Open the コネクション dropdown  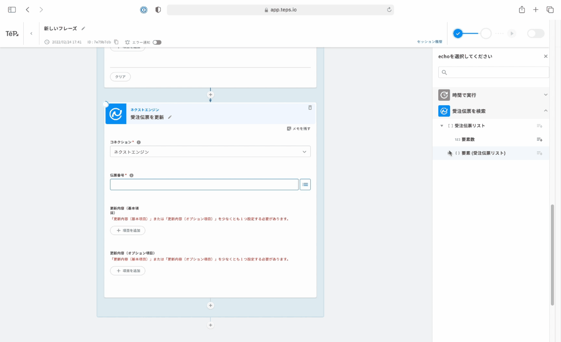pos(210,152)
